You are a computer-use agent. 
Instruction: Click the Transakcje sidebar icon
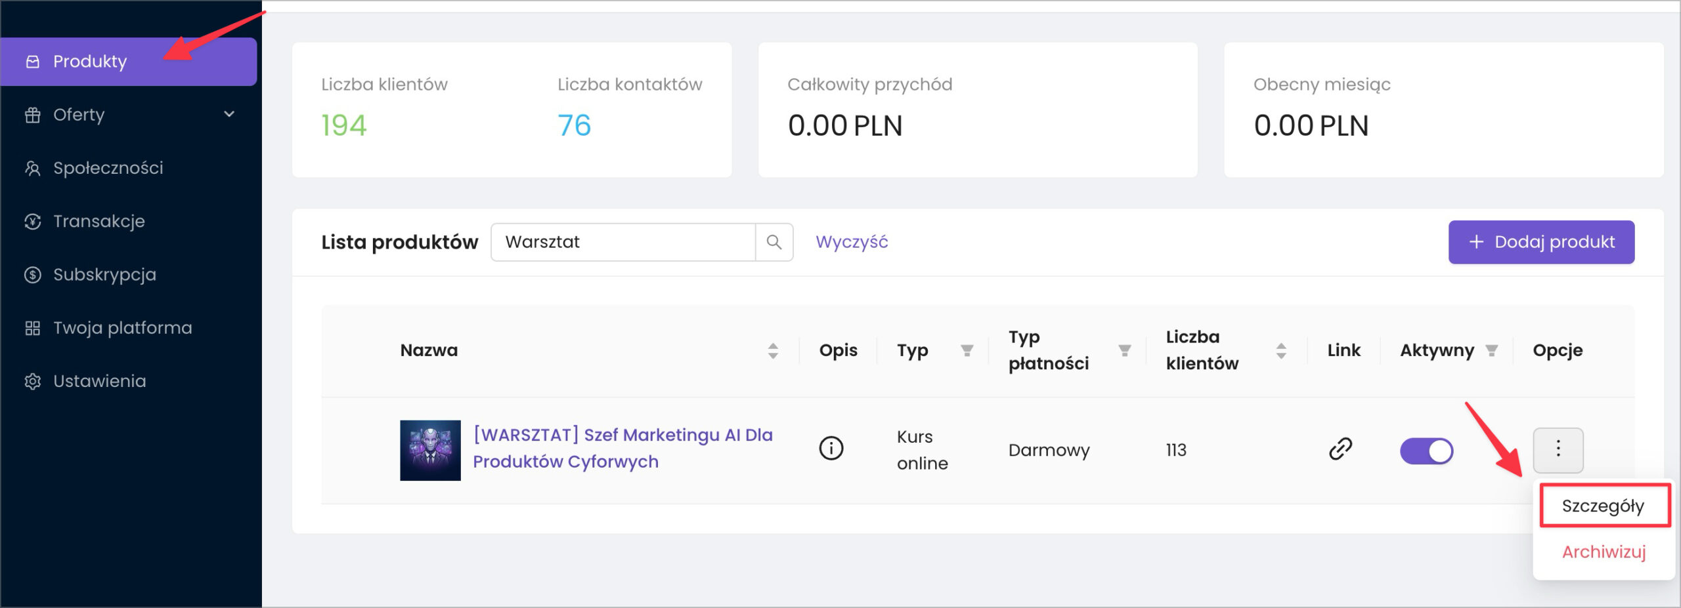pyautogui.click(x=33, y=222)
